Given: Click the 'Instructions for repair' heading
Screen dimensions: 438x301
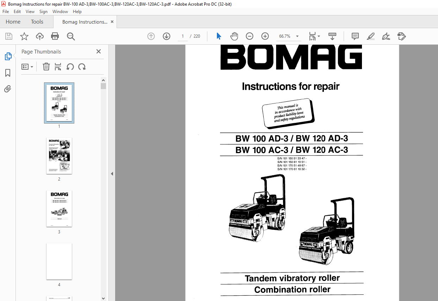Looking at the screenshot, I should [290, 86].
